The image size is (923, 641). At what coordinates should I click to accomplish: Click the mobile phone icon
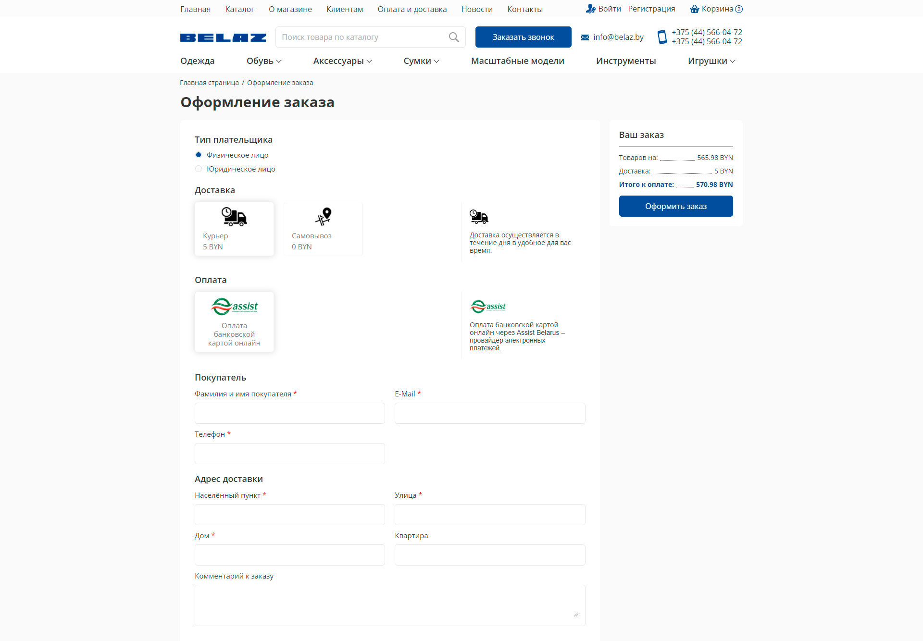(x=662, y=37)
